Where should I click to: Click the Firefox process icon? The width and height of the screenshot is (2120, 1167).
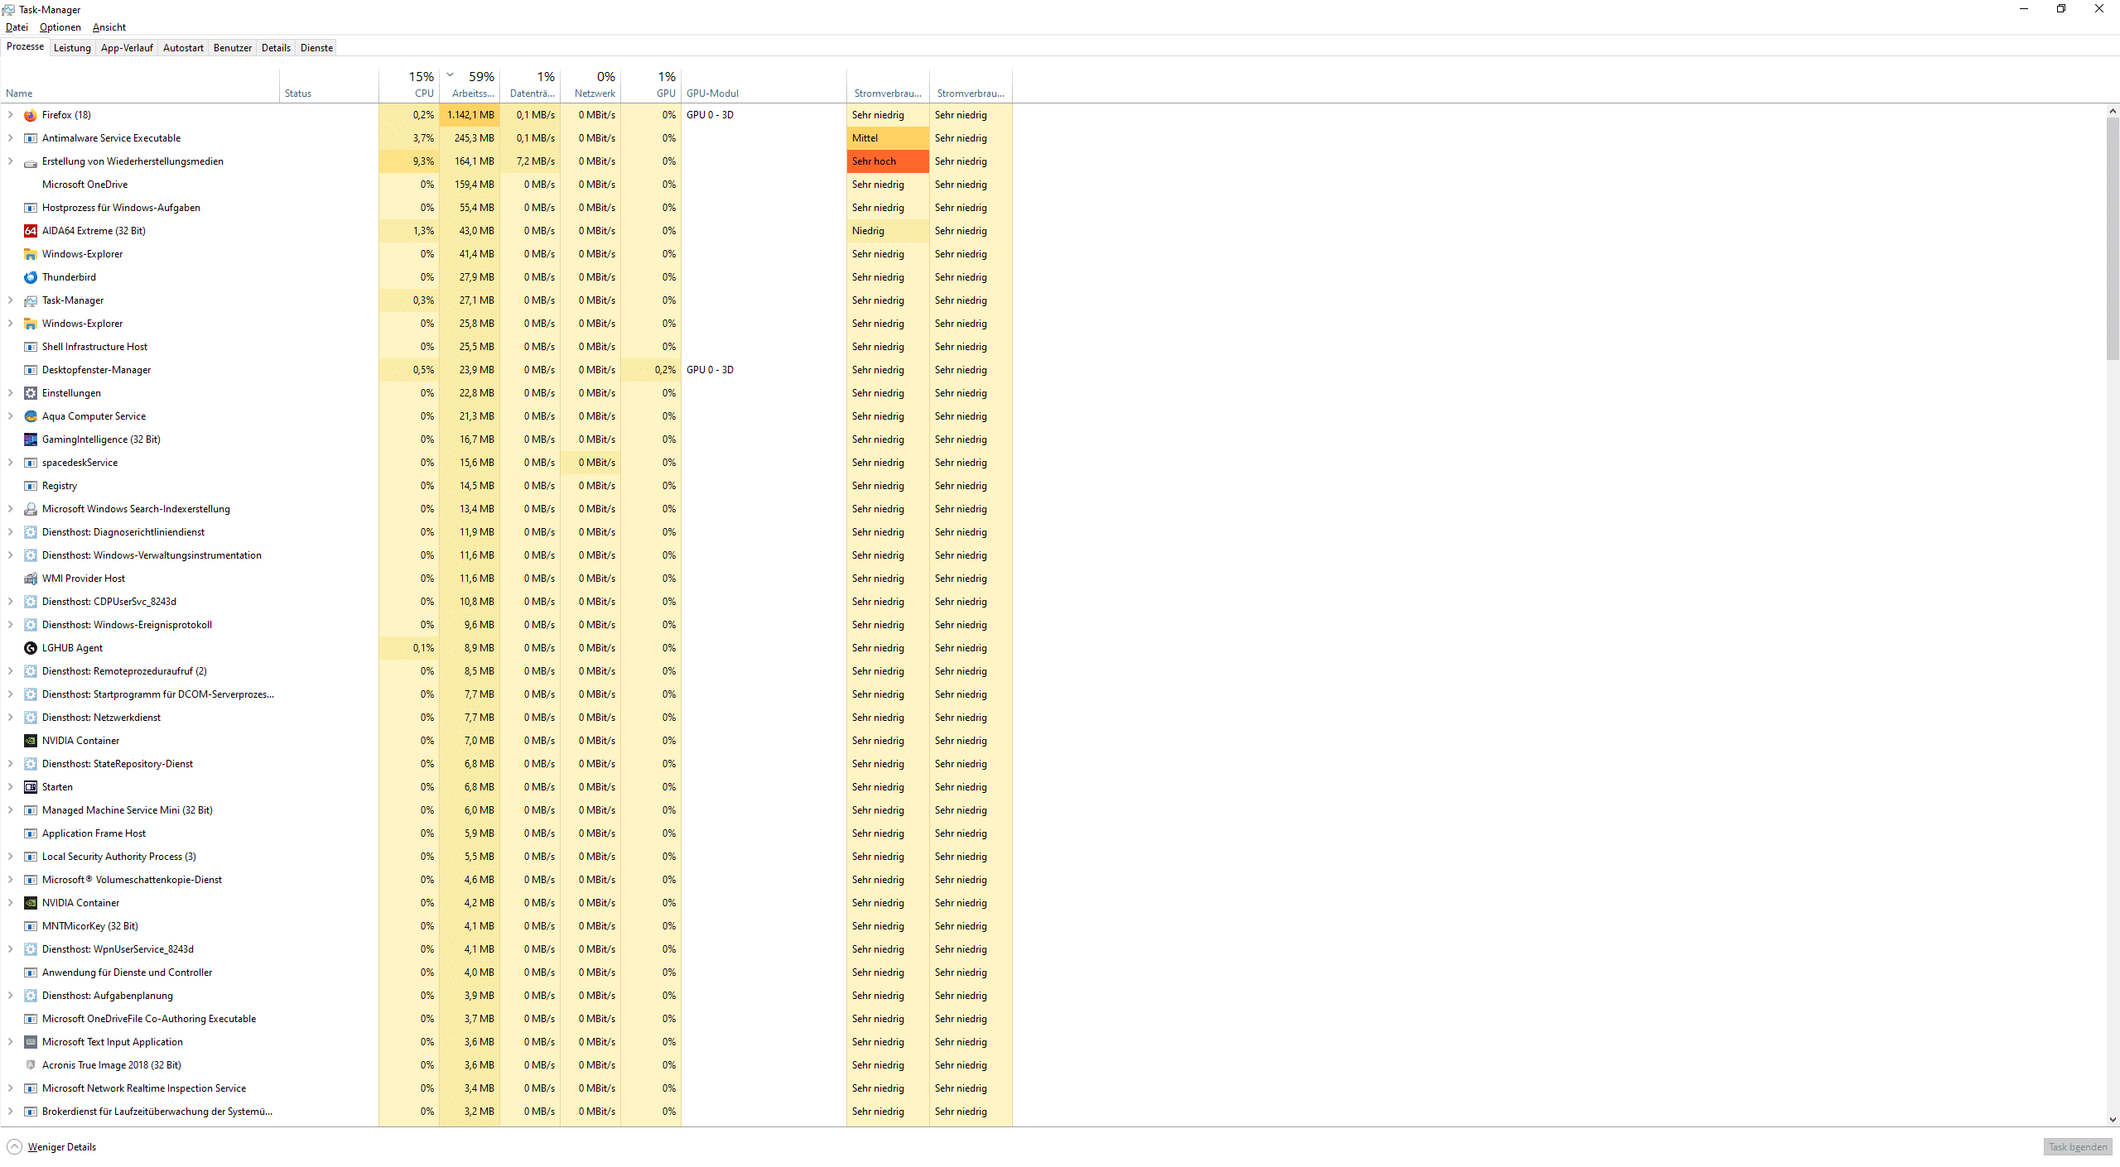(x=31, y=115)
